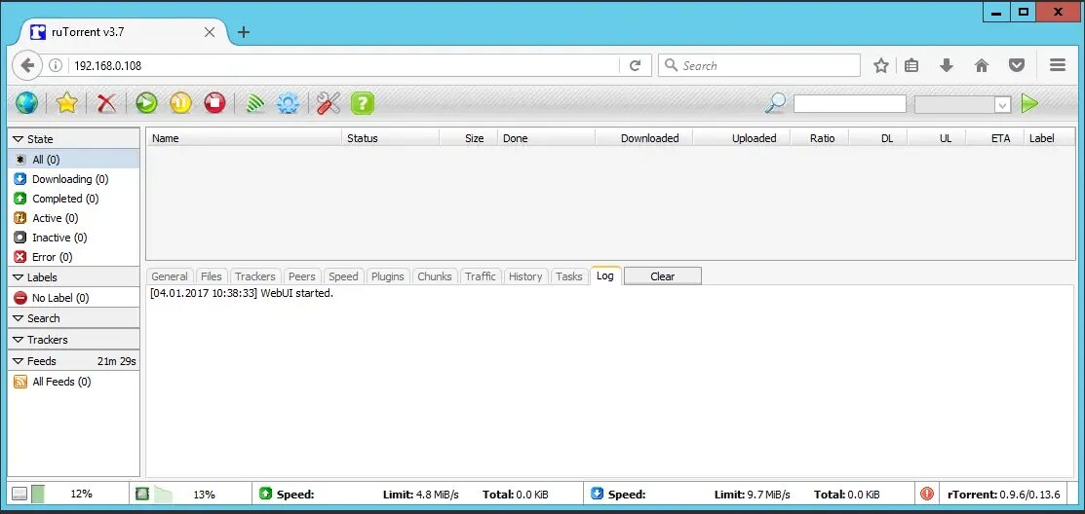1085x514 pixels.
Task: Collapse the State panel
Action: point(73,139)
